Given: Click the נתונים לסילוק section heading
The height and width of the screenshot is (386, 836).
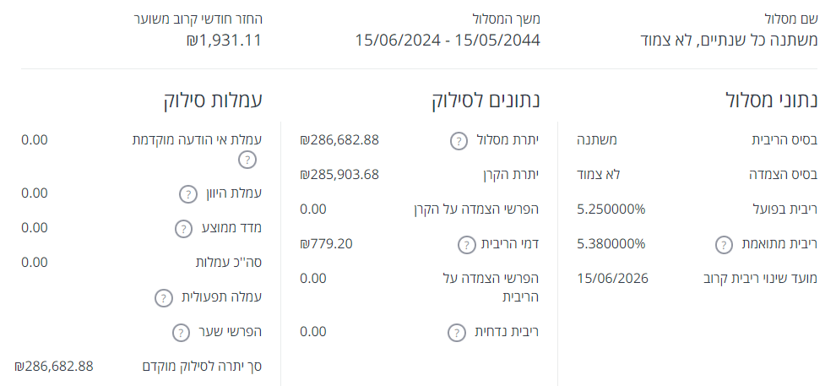Looking at the screenshot, I should click(485, 101).
